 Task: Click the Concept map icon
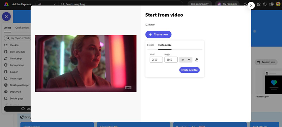tap(6, 65)
